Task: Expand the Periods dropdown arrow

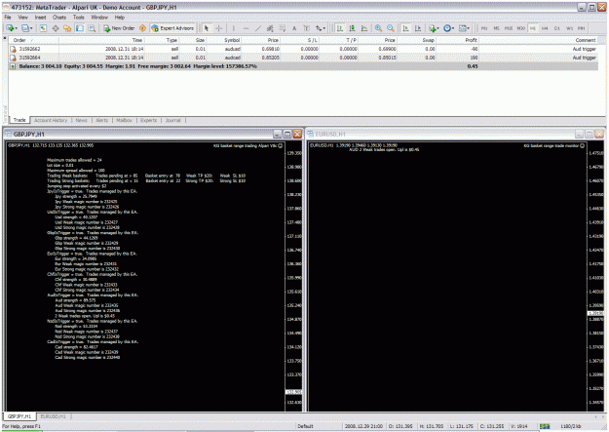Action: click(453, 28)
